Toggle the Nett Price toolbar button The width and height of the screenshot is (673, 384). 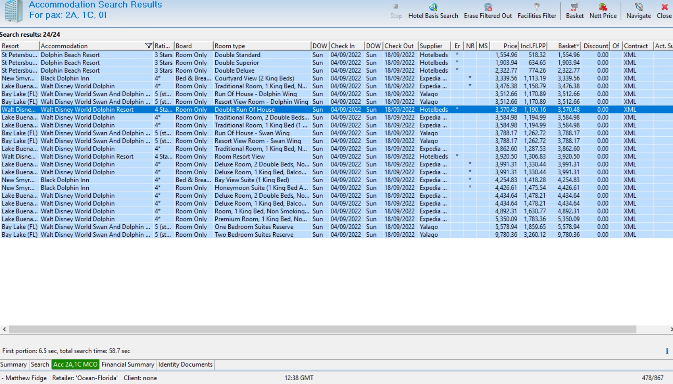coord(603,11)
